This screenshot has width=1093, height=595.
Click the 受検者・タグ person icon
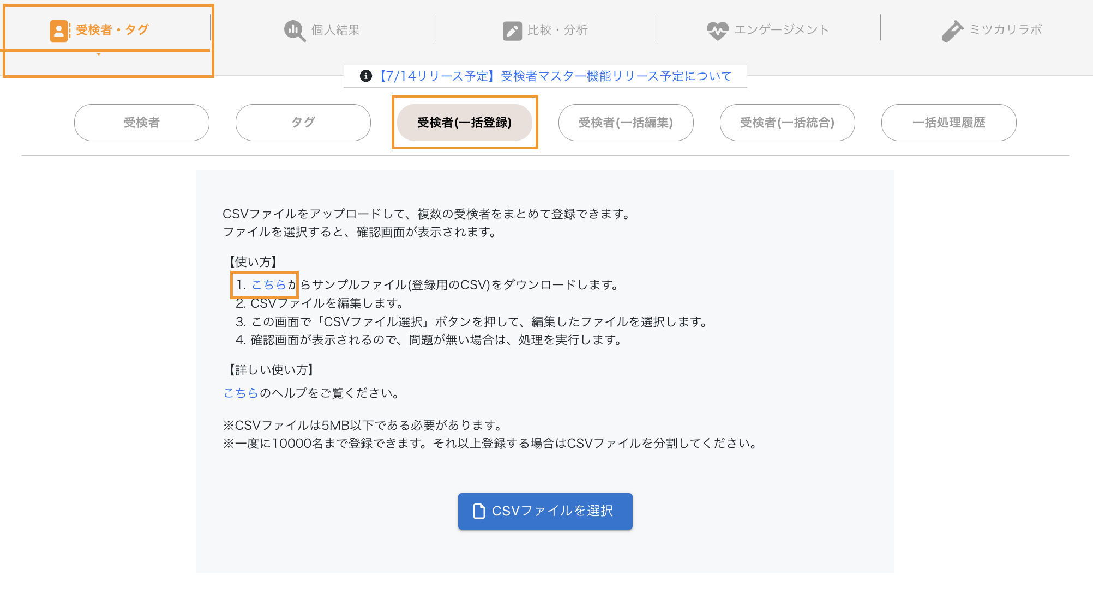click(x=59, y=31)
